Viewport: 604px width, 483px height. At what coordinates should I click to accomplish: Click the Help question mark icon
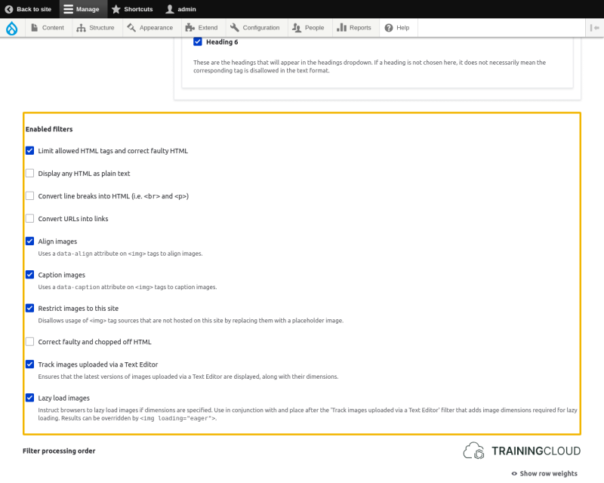[x=389, y=28]
